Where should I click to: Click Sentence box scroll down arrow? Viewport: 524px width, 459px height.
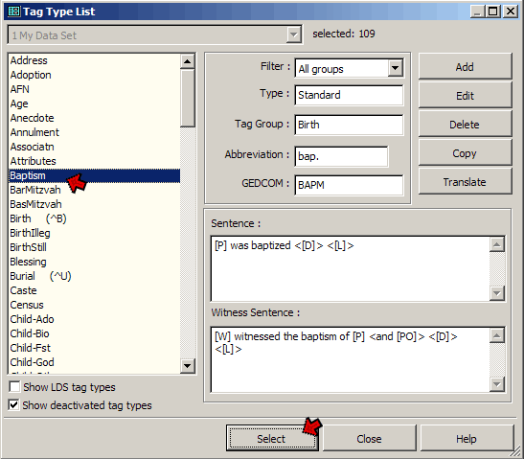[497, 293]
